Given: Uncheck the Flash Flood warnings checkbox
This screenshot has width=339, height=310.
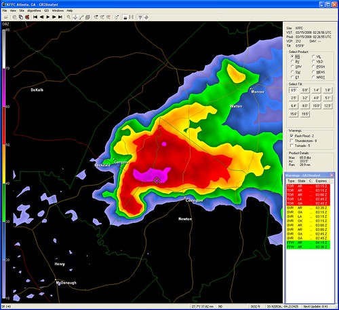Looking at the screenshot, I should pyautogui.click(x=292, y=135).
